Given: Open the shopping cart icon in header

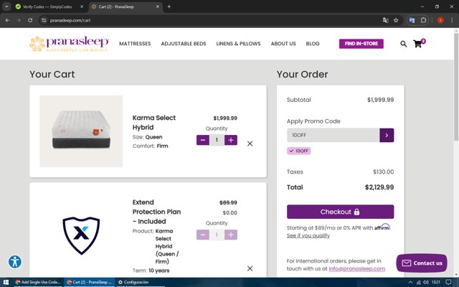Looking at the screenshot, I should click(419, 43).
